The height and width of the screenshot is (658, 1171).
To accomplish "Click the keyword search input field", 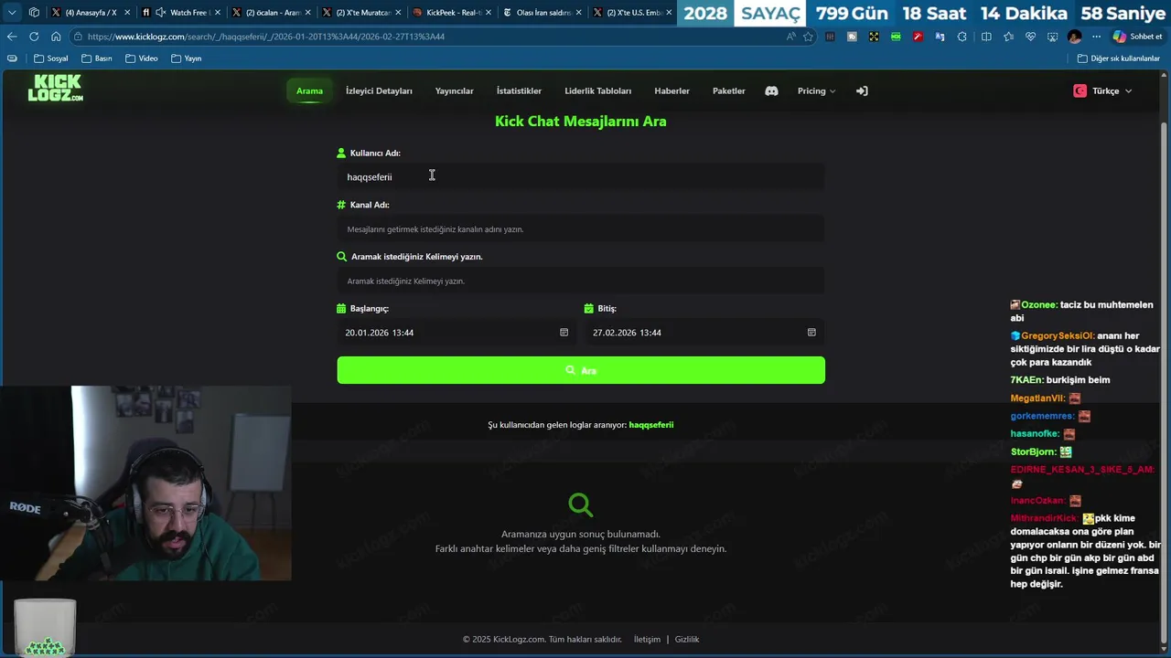I will click(581, 281).
